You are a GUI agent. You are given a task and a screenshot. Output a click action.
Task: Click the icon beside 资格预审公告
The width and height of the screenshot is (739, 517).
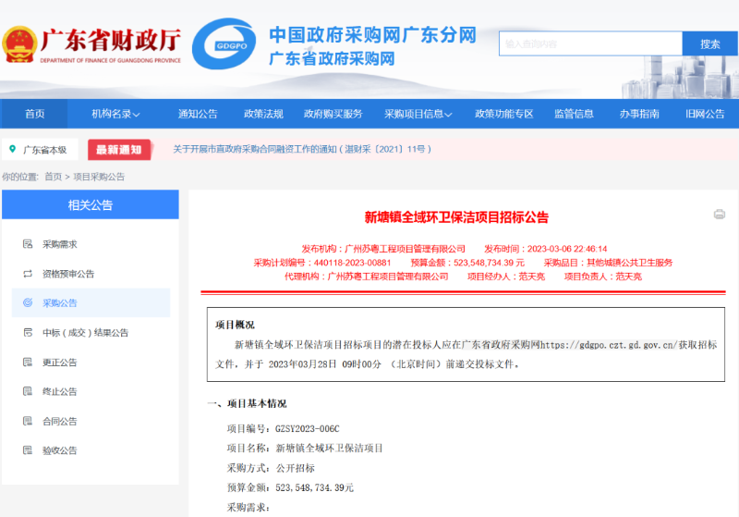pos(28,274)
